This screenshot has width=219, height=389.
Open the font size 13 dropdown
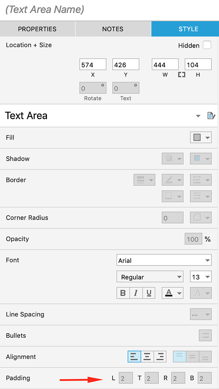200,277
